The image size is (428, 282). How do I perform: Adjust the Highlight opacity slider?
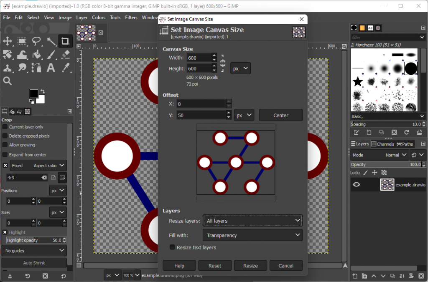[x=36, y=240]
